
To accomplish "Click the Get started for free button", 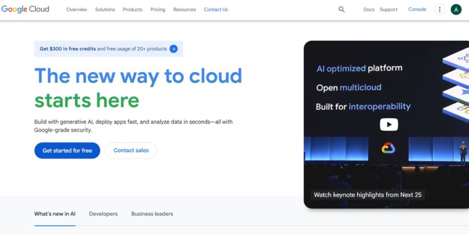I will 67,150.
